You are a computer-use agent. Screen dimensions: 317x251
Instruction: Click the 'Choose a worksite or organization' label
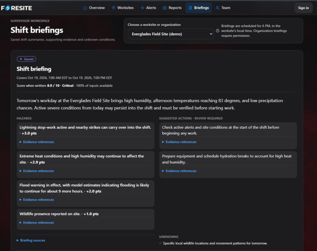[x=154, y=25]
